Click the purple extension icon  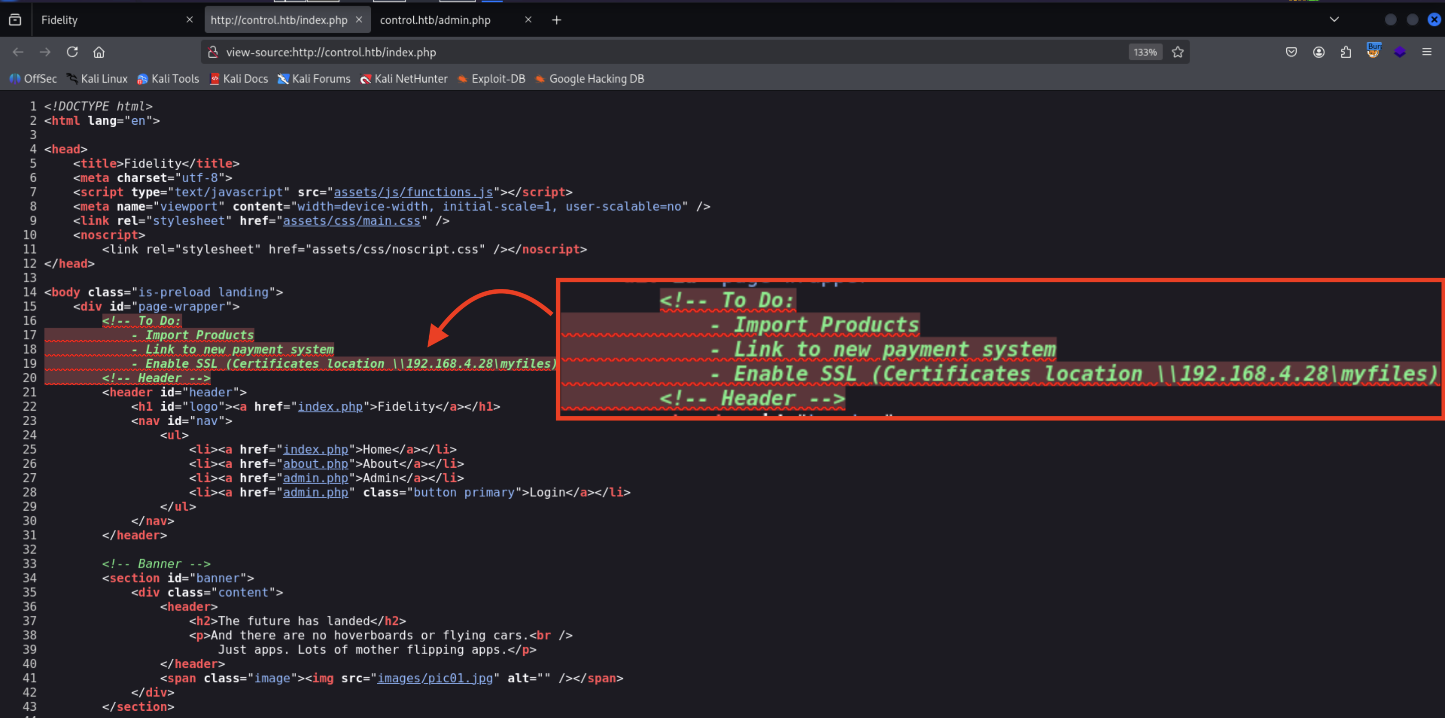1399,52
